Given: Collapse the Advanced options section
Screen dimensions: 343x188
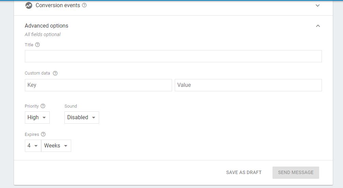Looking at the screenshot, I should [x=318, y=26].
